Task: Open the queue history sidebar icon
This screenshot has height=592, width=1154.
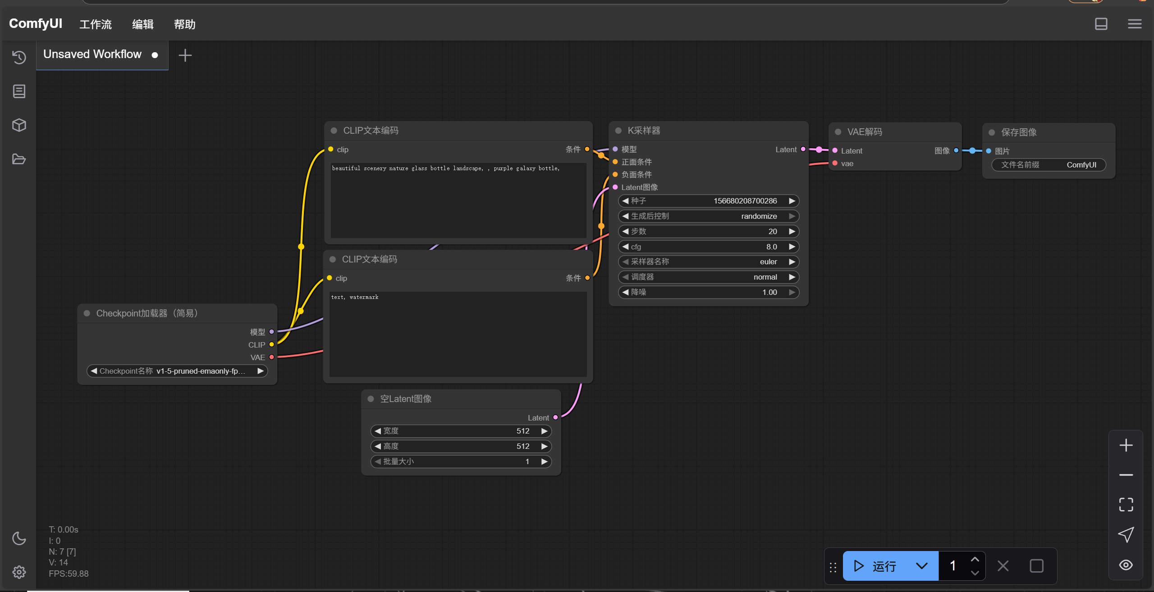Action: (19, 57)
